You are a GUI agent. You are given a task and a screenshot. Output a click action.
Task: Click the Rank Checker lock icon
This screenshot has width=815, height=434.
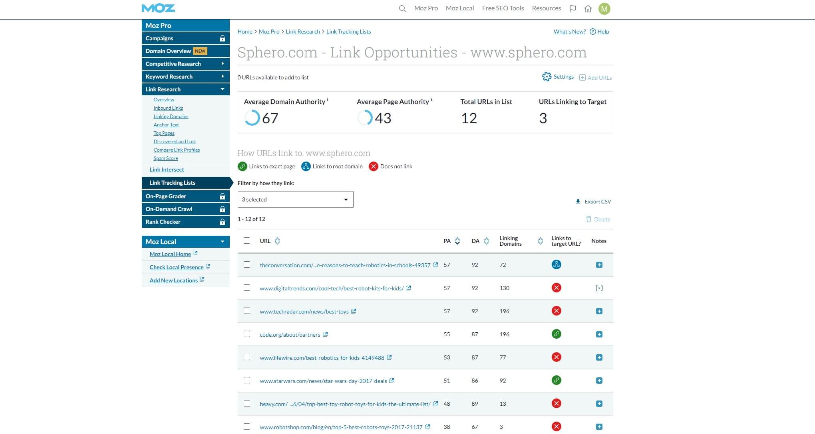click(223, 222)
